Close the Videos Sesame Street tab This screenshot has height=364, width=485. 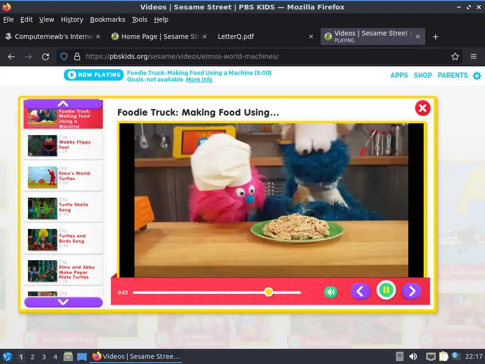pyautogui.click(x=418, y=36)
